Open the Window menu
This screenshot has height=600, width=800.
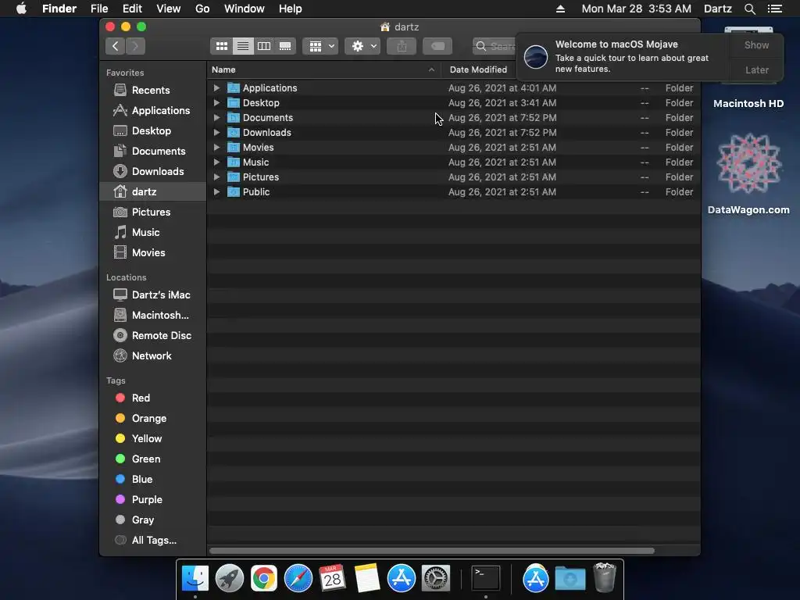click(245, 9)
